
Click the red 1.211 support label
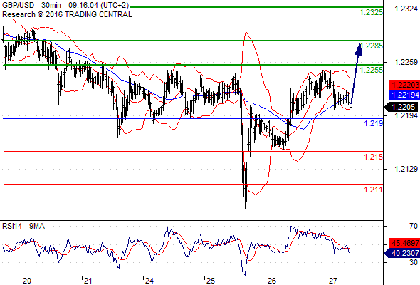point(373,190)
